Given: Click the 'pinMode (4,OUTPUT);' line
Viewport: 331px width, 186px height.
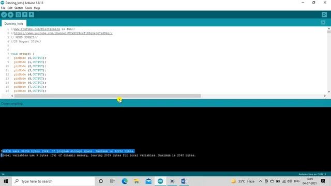Looking at the screenshot, I should click(30, 74).
